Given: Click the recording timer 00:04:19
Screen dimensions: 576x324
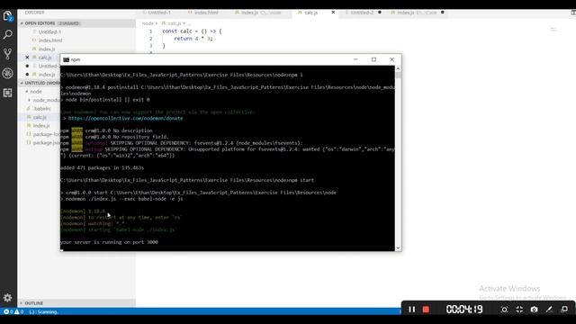Looking at the screenshot, I should (464, 310).
